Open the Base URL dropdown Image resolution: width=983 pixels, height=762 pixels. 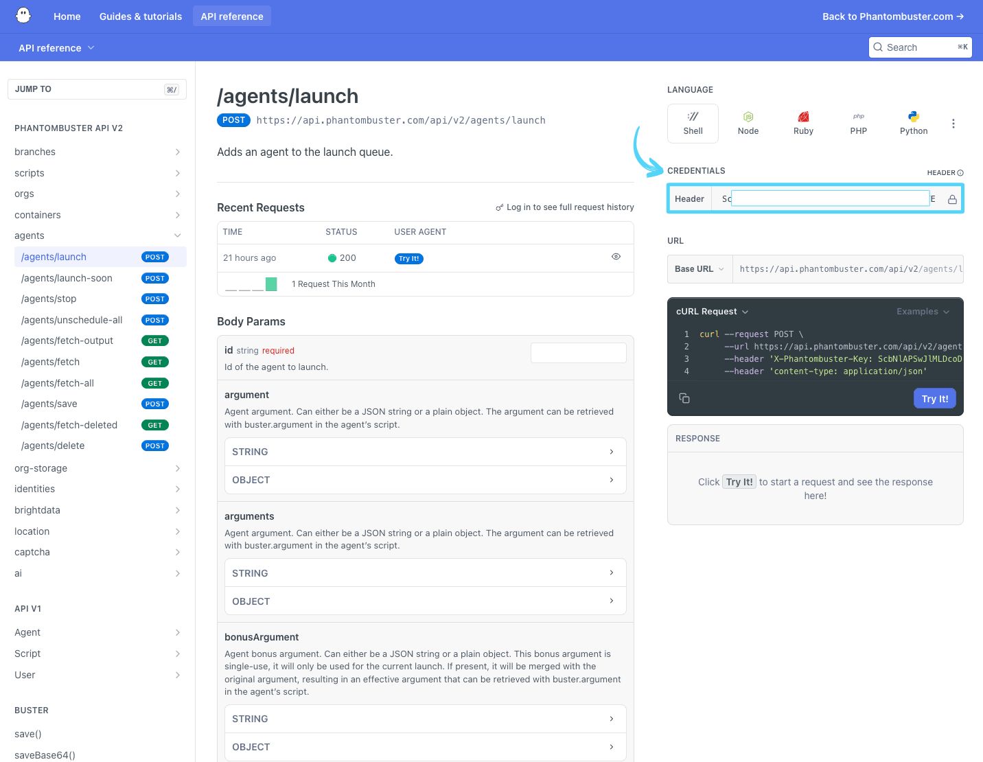click(699, 269)
